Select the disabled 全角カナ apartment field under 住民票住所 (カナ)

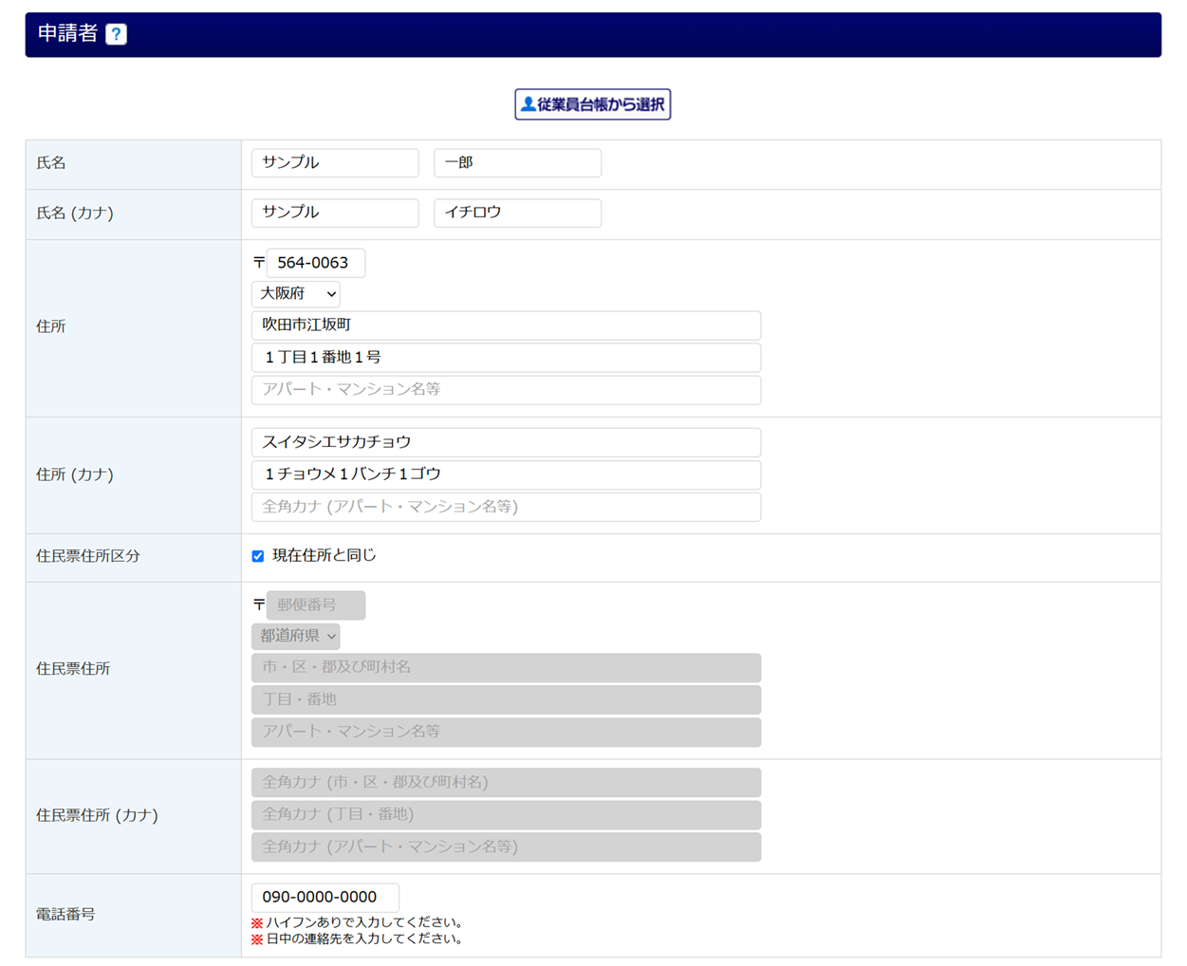pyautogui.click(x=506, y=847)
